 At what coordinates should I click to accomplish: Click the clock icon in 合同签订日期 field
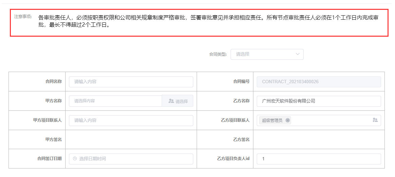(x=75, y=159)
